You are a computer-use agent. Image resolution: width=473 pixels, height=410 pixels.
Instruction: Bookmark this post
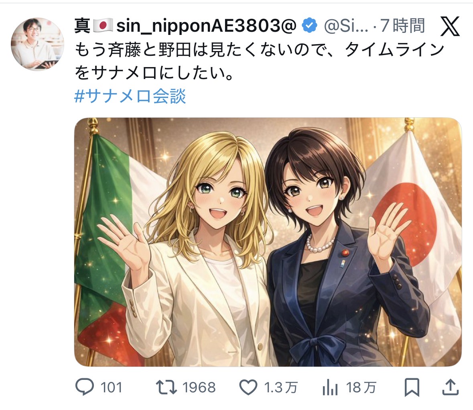tap(412, 387)
